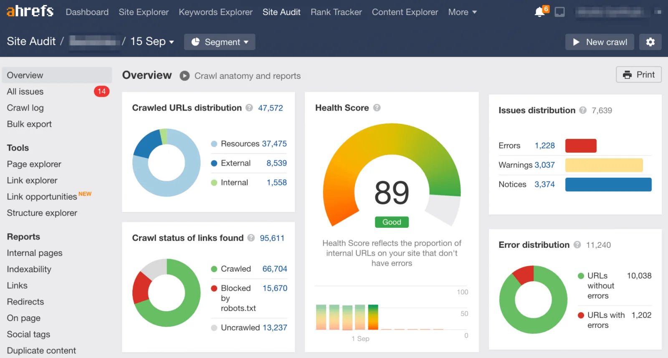The image size is (668, 358).
Task: Open Rank Tracker
Action: pos(336,12)
